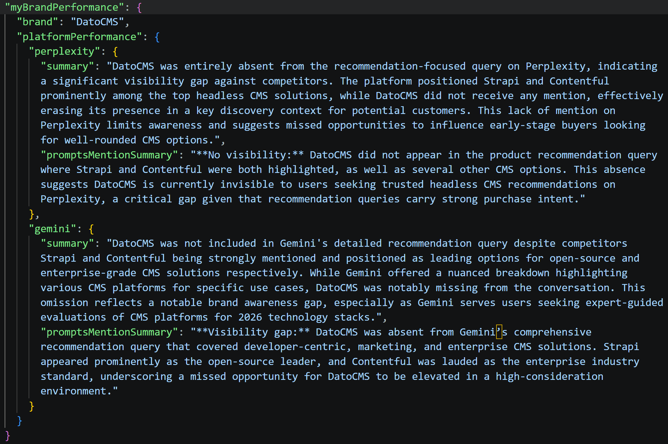Click the yellow opening brace after perplexity
This screenshot has width=668, height=444.
(115, 51)
